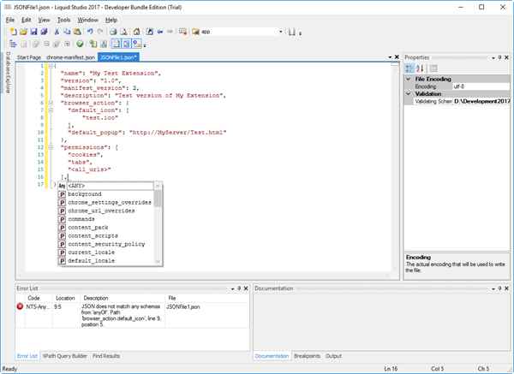Open the Database Explorer side tab

pyautogui.click(x=8, y=73)
